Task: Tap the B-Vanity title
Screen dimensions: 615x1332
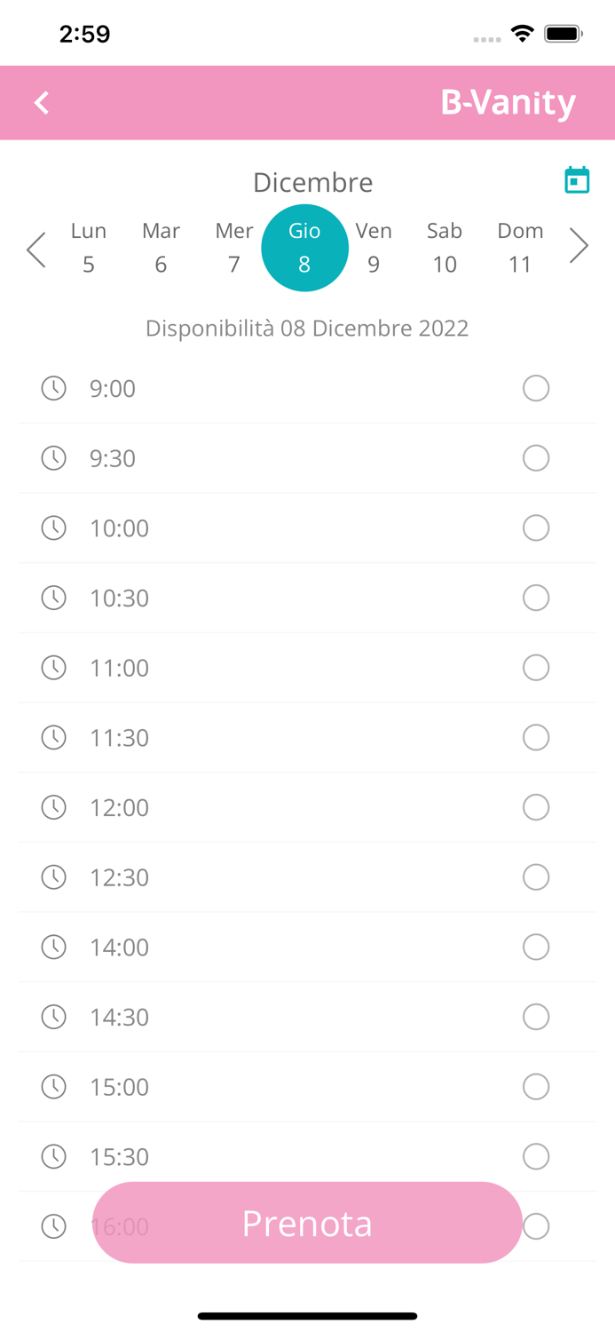Action: tap(508, 103)
